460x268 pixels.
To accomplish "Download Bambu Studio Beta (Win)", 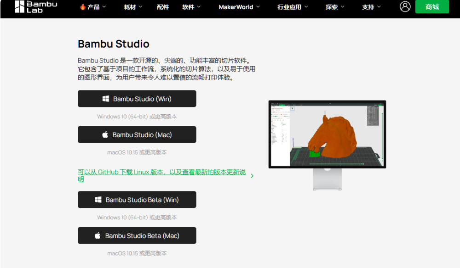I will click(137, 200).
